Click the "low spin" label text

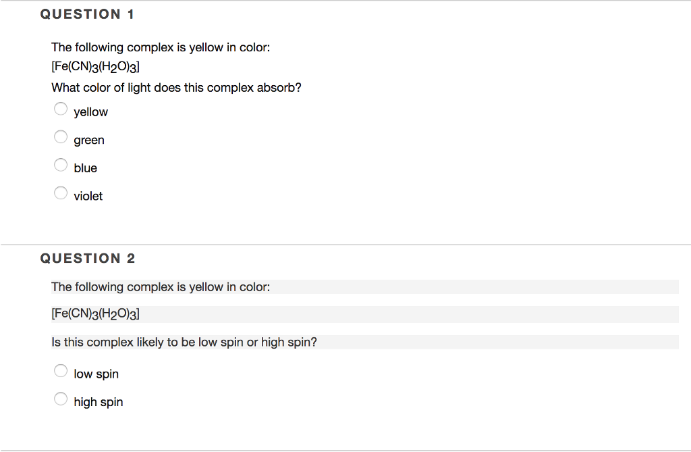pos(96,374)
